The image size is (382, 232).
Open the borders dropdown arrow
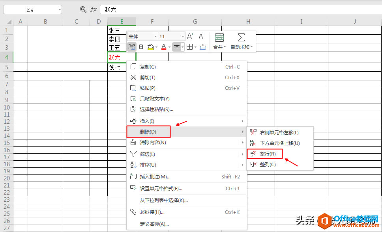[x=195, y=47]
